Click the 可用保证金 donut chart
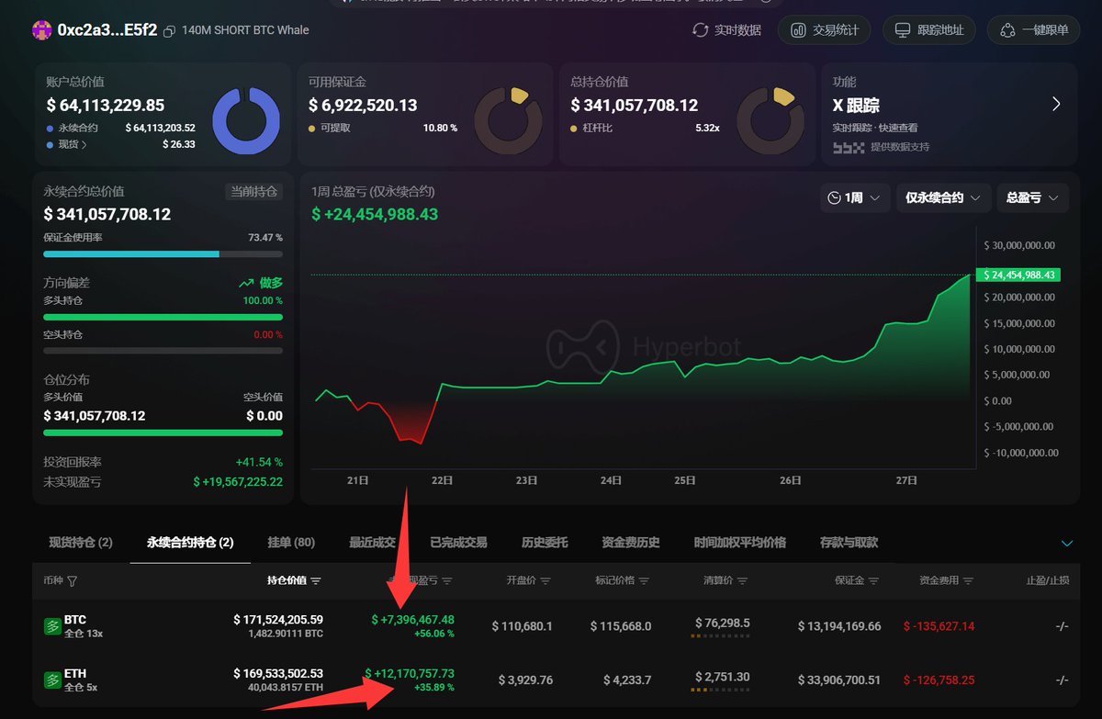This screenshot has height=719, width=1102. (508, 120)
